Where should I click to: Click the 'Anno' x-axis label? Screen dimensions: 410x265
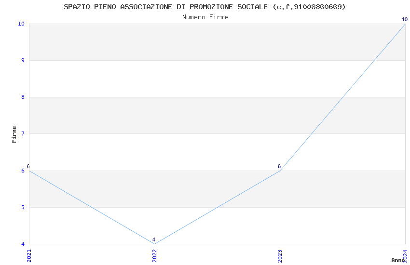(x=398, y=260)
